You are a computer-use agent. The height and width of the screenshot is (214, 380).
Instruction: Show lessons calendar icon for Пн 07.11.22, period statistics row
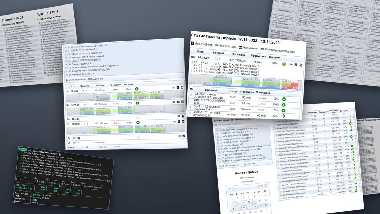click(301, 65)
